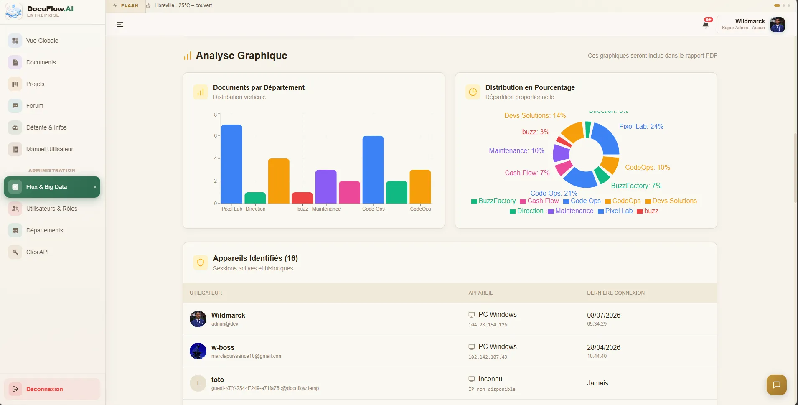Open Forum in sidebar
Image resolution: width=798 pixels, height=405 pixels.
pos(52,106)
